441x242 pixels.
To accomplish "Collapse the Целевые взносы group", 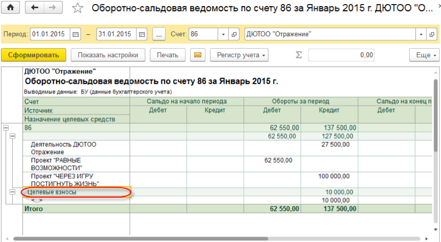I will [x=12, y=192].
